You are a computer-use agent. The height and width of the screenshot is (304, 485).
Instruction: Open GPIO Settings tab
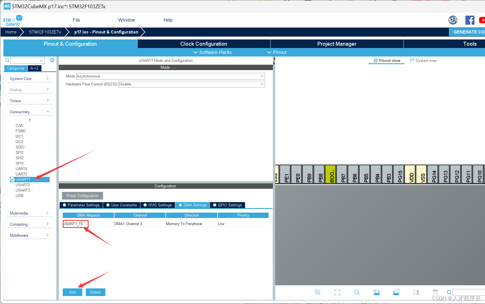click(227, 205)
